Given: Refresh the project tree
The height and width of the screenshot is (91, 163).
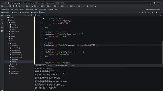Looking at the screenshot, I should (x=31, y=15).
